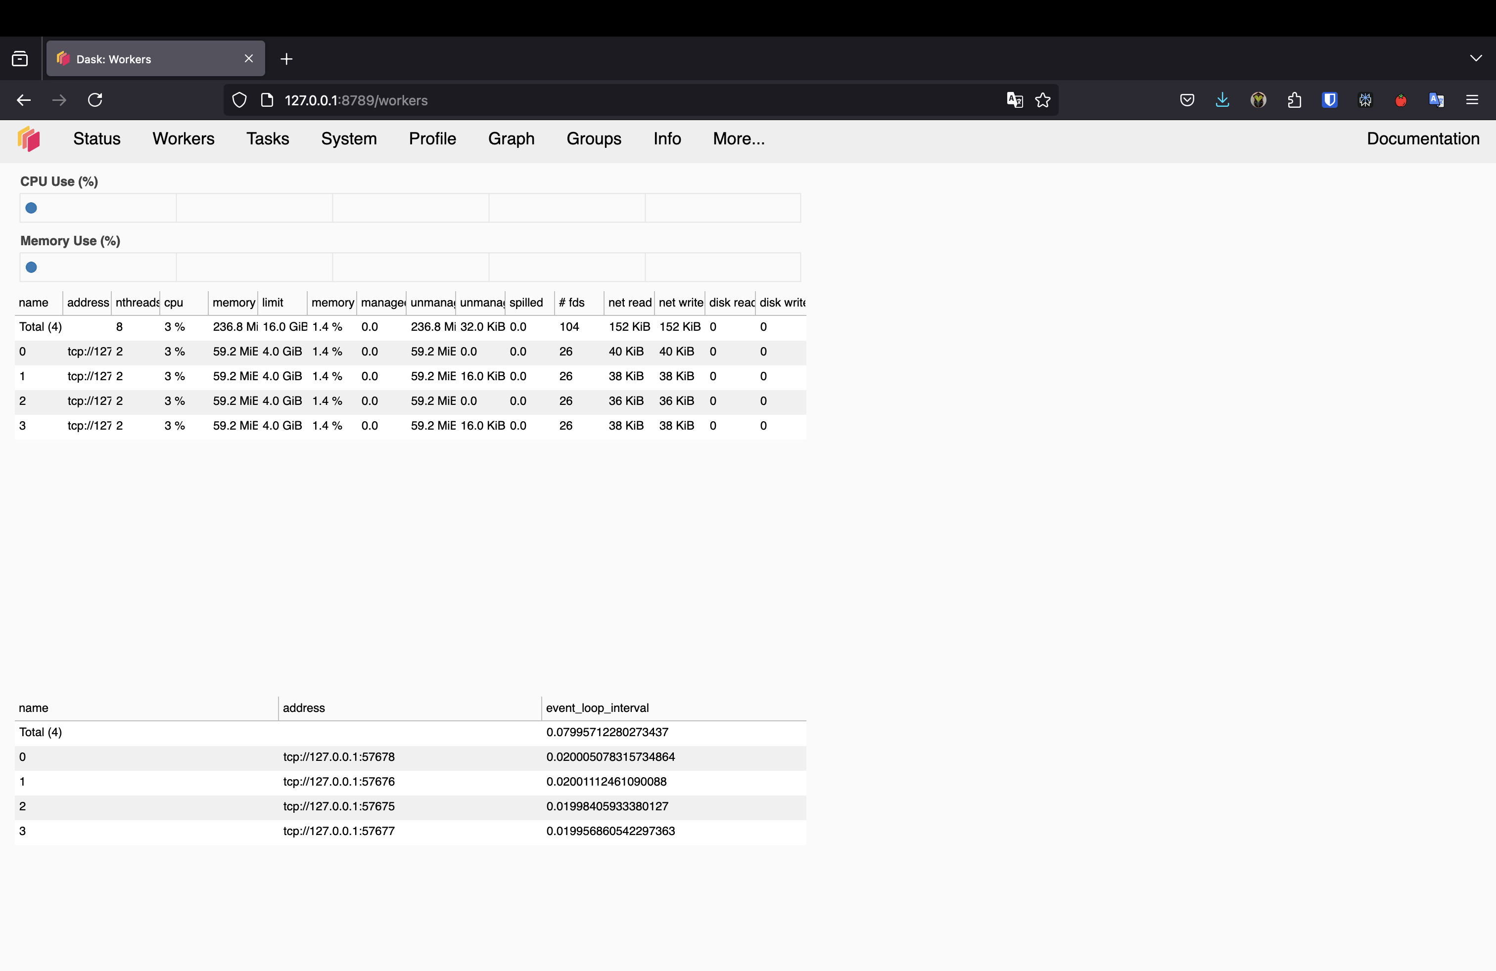Expand the More... navigation menu
The image size is (1496, 971).
(739, 139)
